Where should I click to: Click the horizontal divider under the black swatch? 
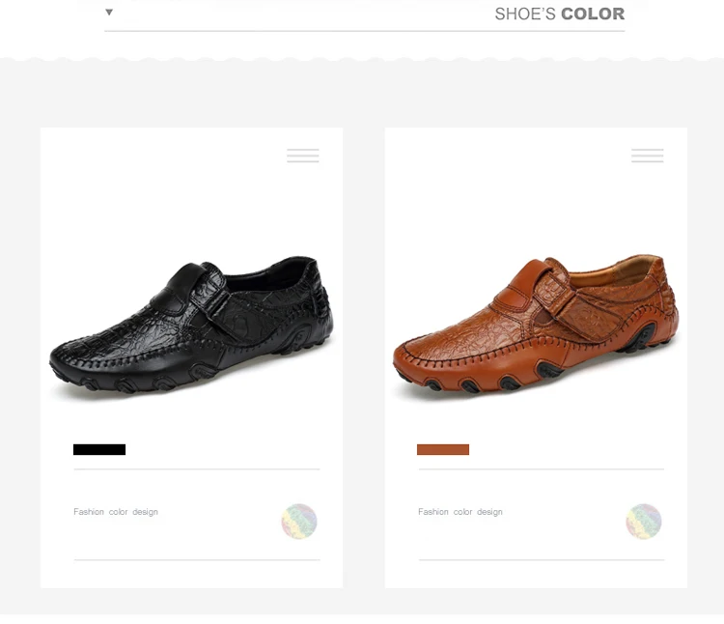coord(197,468)
